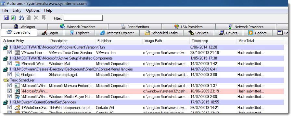Click "Cortado AG" publisher for TPAutoConnSvc
Image resolution: width=293 pixels, height=118 pixels.
click(105, 108)
